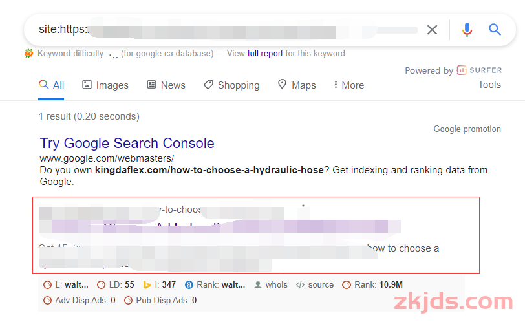The height and width of the screenshot is (322, 525).
Task: Switch to the Maps tab
Action: click(x=297, y=85)
